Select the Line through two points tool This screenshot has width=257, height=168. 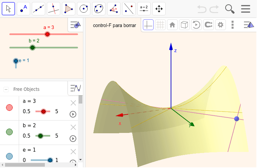tap(38, 9)
